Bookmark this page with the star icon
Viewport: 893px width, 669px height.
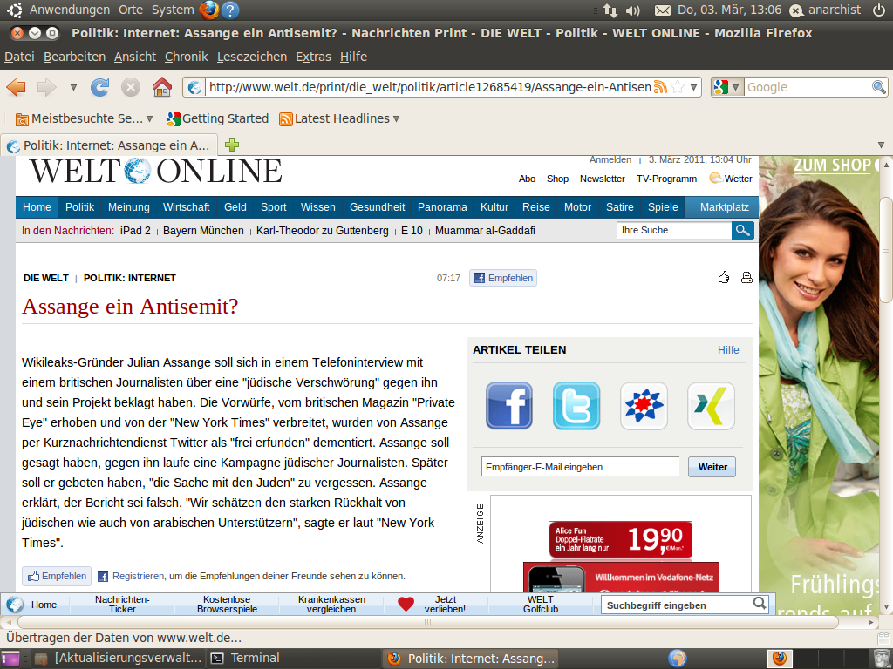point(678,87)
